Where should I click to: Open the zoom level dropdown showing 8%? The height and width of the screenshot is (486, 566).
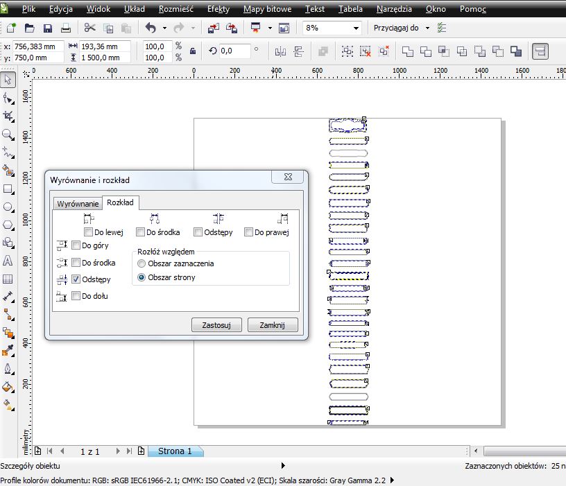tap(356, 28)
